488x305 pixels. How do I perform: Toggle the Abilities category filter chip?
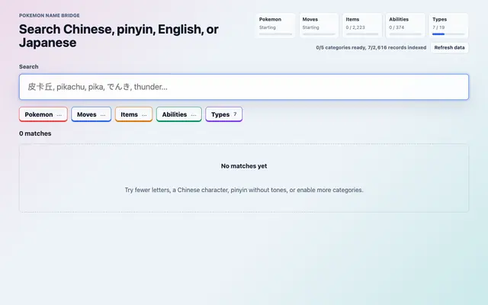(x=179, y=114)
